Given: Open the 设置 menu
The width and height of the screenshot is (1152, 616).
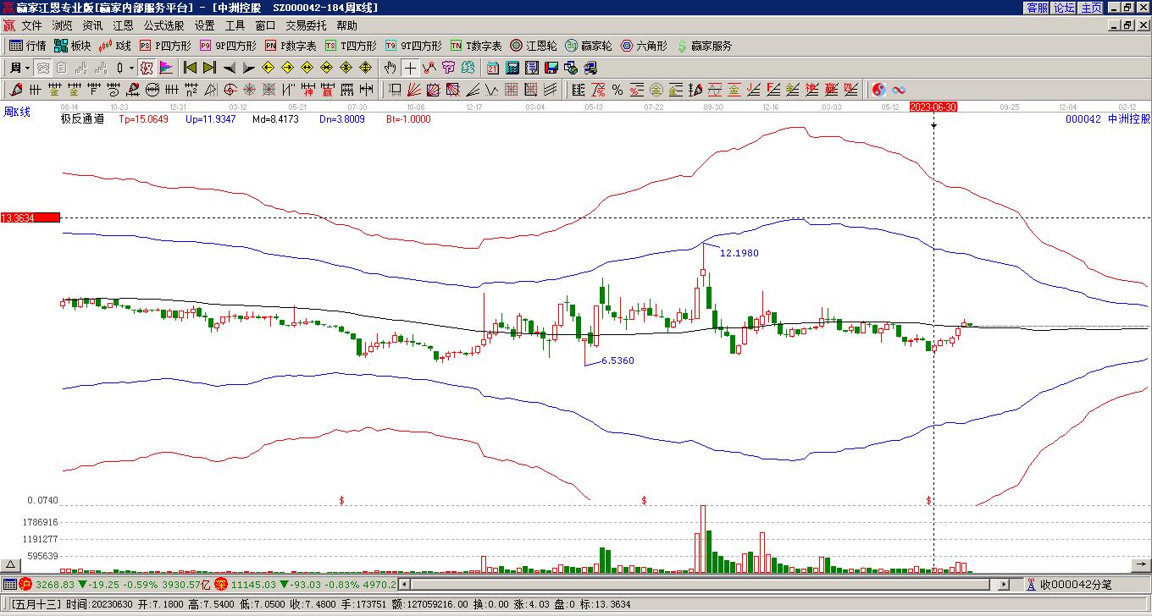Looking at the screenshot, I should [204, 25].
